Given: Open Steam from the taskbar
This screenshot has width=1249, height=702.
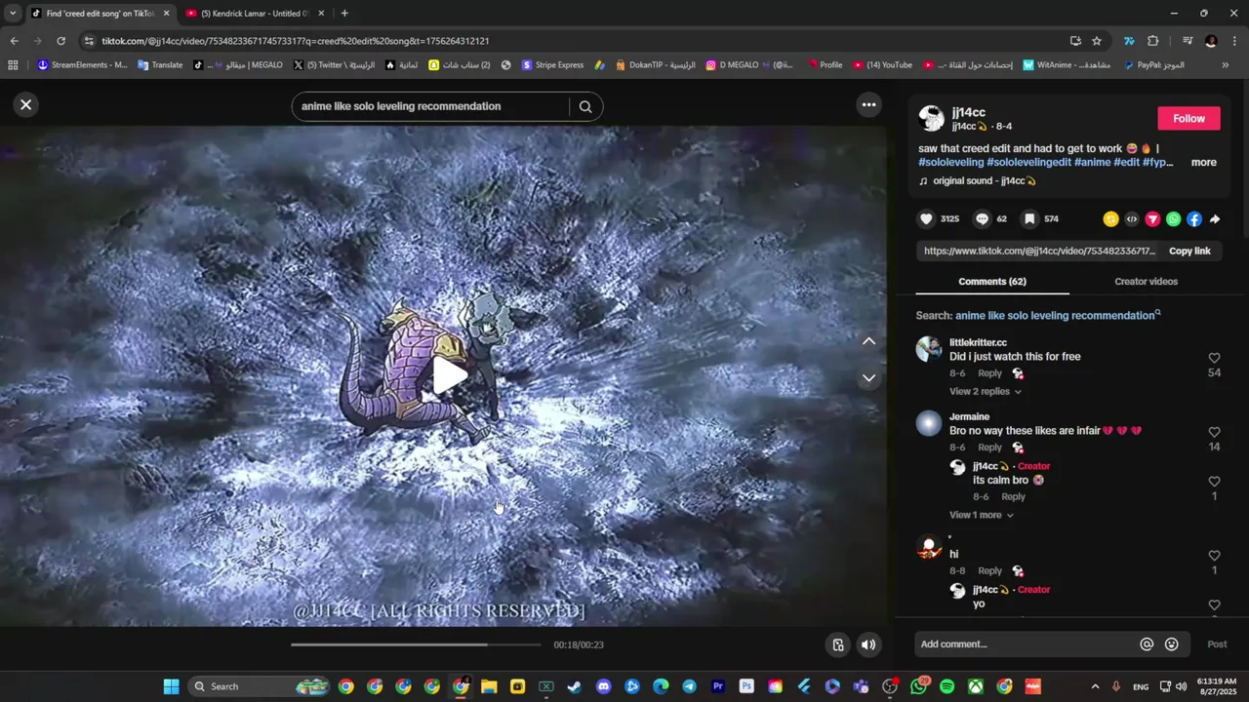Looking at the screenshot, I should (x=575, y=686).
